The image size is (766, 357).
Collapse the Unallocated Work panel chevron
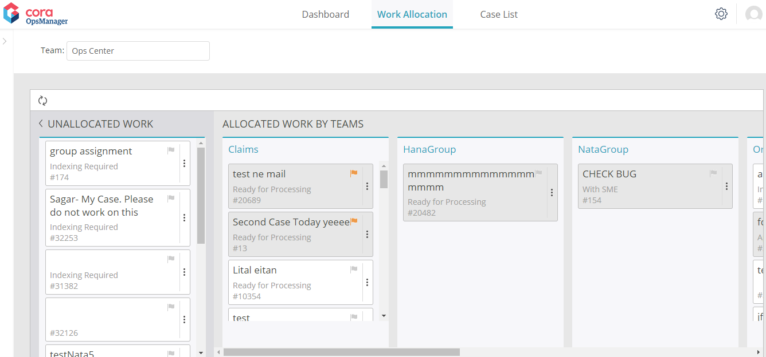(x=41, y=124)
